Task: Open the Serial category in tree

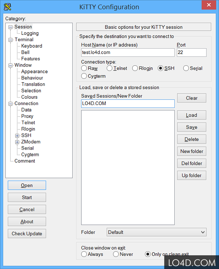Action: [27, 148]
